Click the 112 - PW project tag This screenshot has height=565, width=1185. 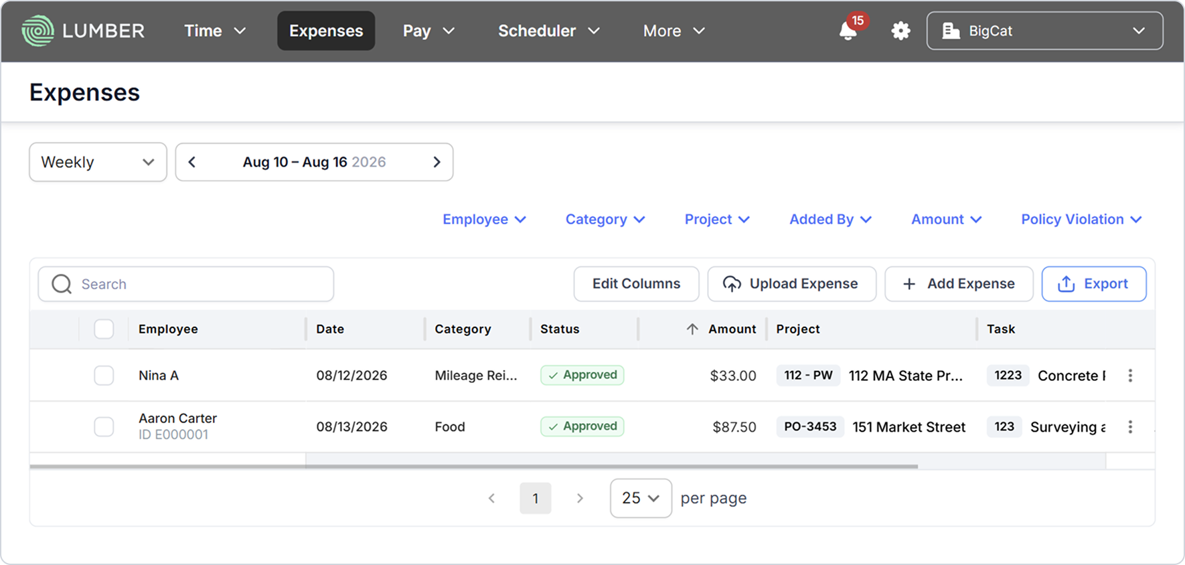(x=808, y=375)
